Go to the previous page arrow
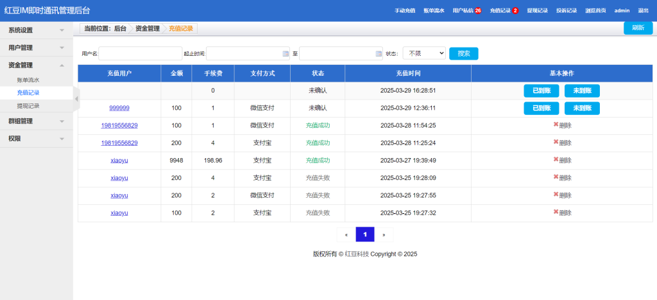 click(346, 235)
